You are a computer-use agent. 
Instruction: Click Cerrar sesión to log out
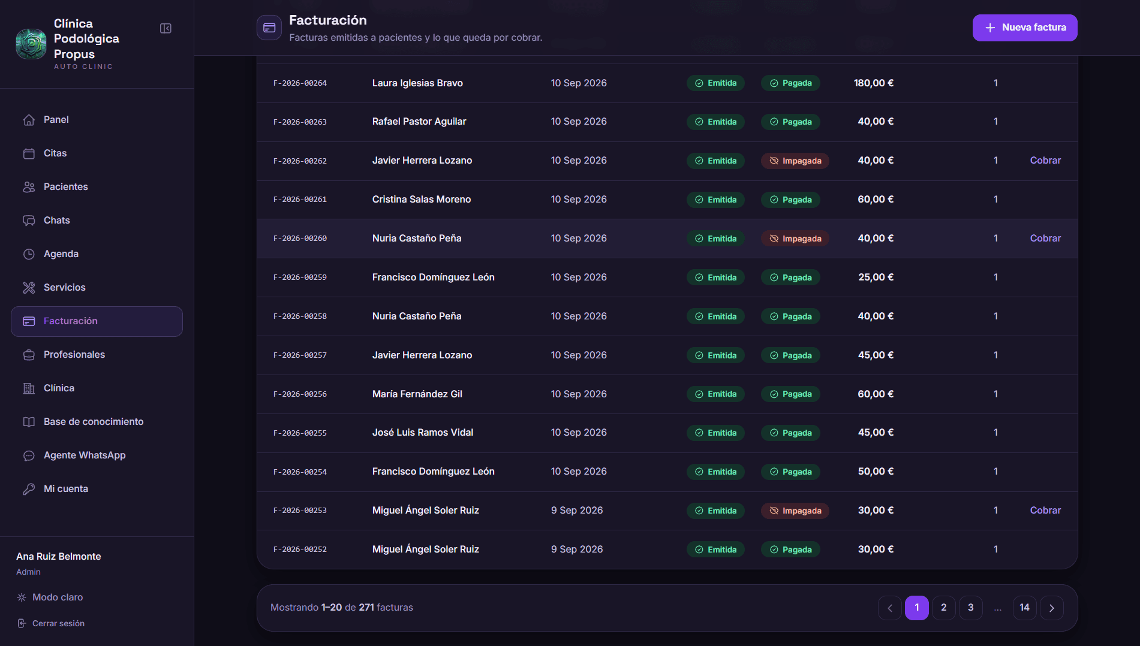[x=50, y=623]
